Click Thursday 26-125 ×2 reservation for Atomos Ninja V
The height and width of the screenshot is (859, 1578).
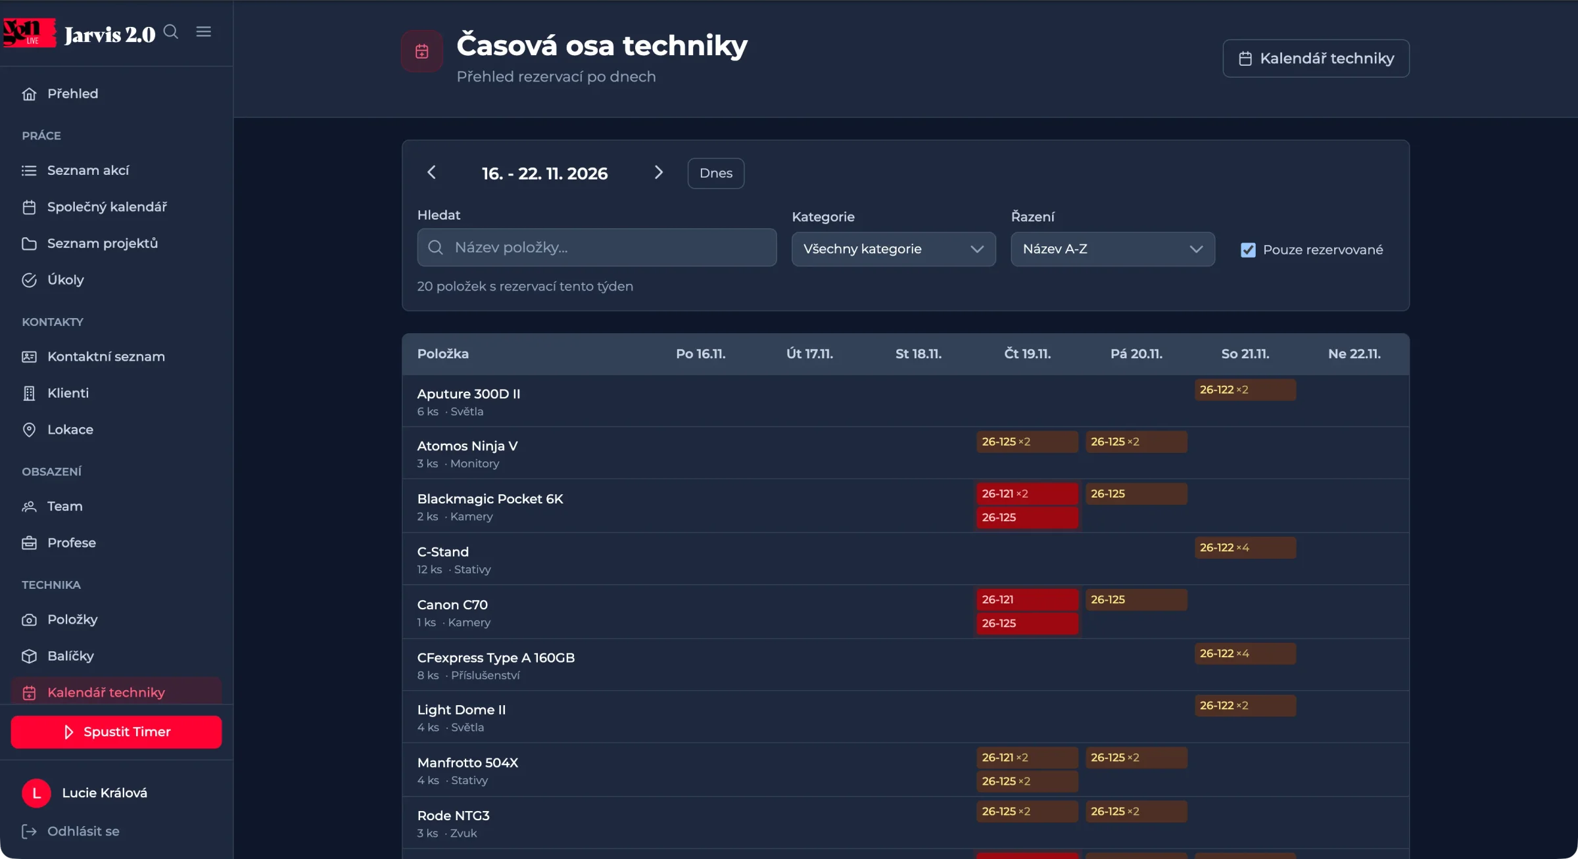(1027, 442)
